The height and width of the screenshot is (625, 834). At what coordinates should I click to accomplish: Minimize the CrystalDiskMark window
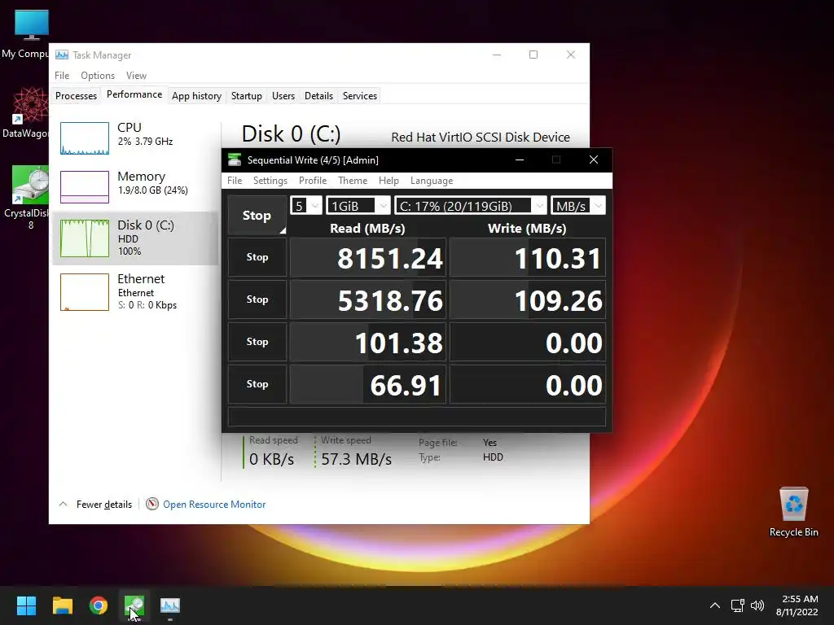pyautogui.click(x=520, y=160)
